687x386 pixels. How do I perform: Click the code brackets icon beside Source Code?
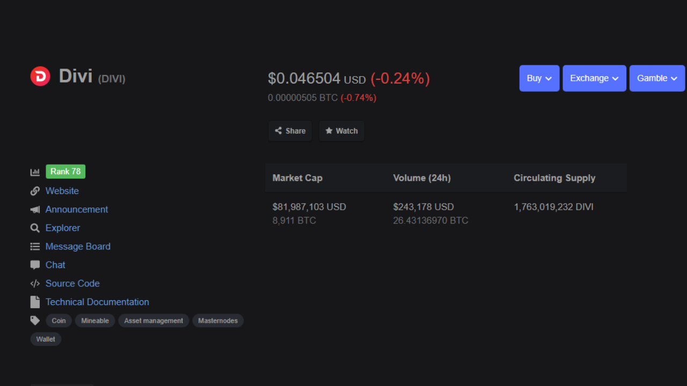(35, 284)
